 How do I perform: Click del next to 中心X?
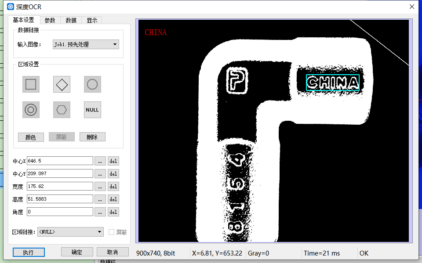(x=113, y=161)
